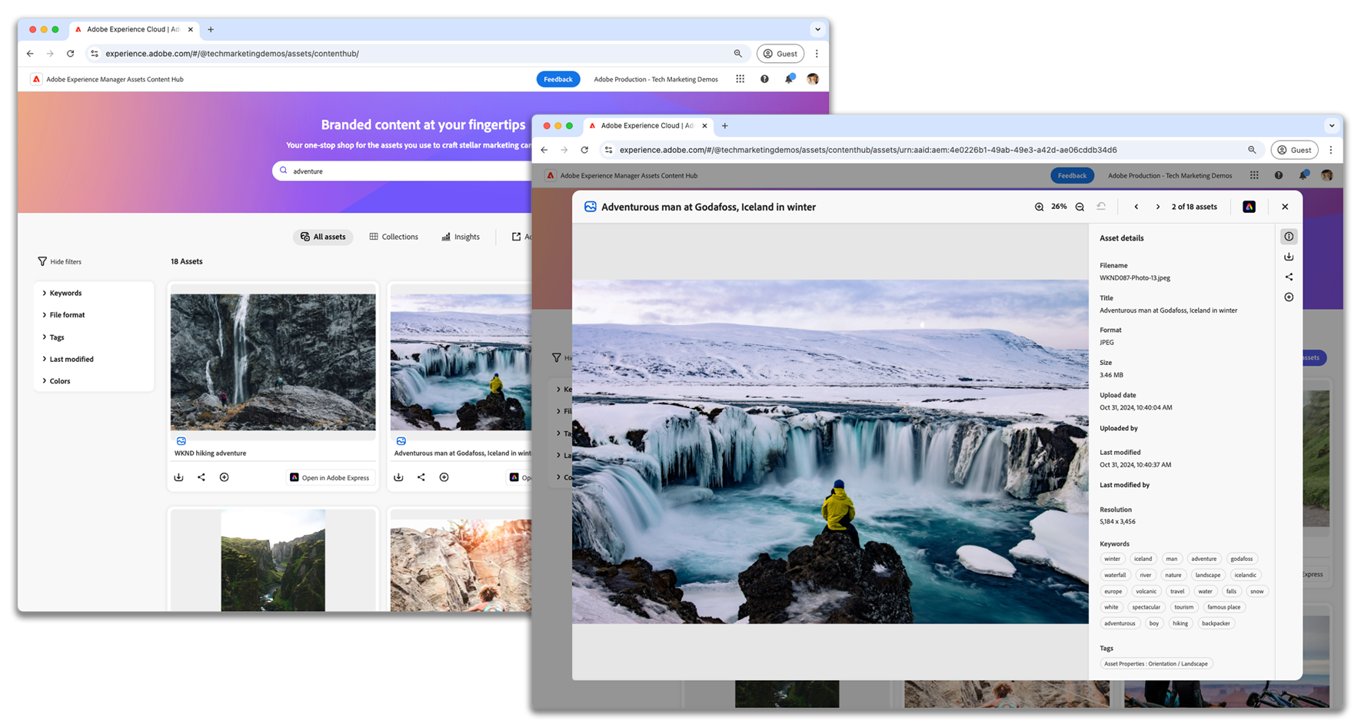The image size is (1361, 727).
Task: Click the 'winter' keyword chip
Action: click(1112, 559)
